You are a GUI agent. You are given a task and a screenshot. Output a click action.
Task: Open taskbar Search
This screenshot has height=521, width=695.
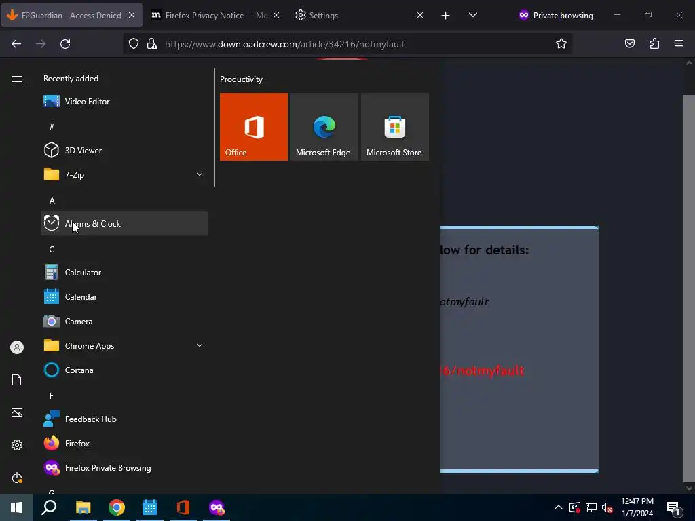coord(49,507)
